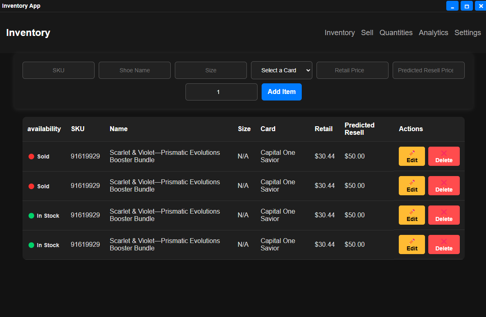Image resolution: width=486 pixels, height=317 pixels.
Task: Delete the last In Stock row
Action: coord(444,244)
